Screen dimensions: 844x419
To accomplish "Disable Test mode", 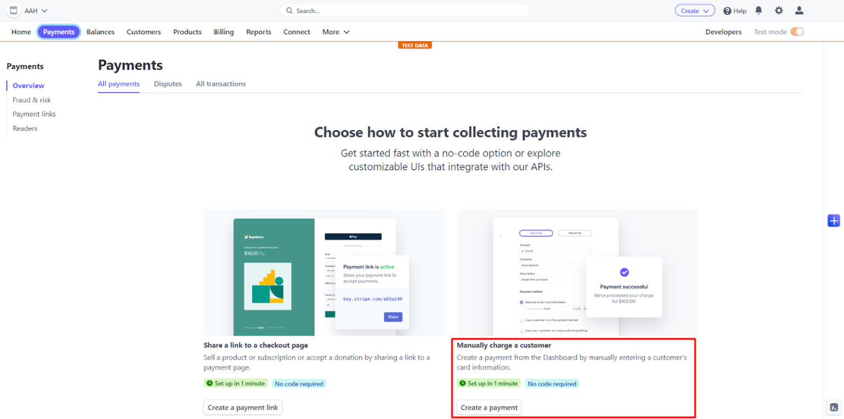I will pos(797,32).
